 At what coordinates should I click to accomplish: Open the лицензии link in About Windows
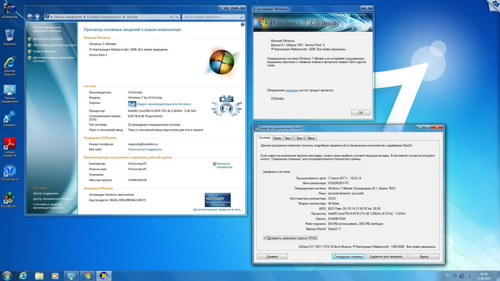(292, 90)
